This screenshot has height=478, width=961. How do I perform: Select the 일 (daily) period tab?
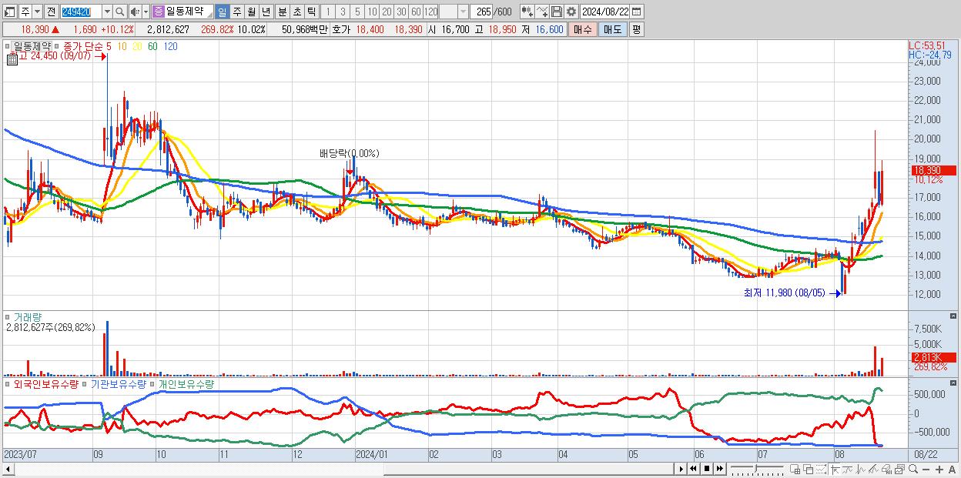click(x=223, y=12)
